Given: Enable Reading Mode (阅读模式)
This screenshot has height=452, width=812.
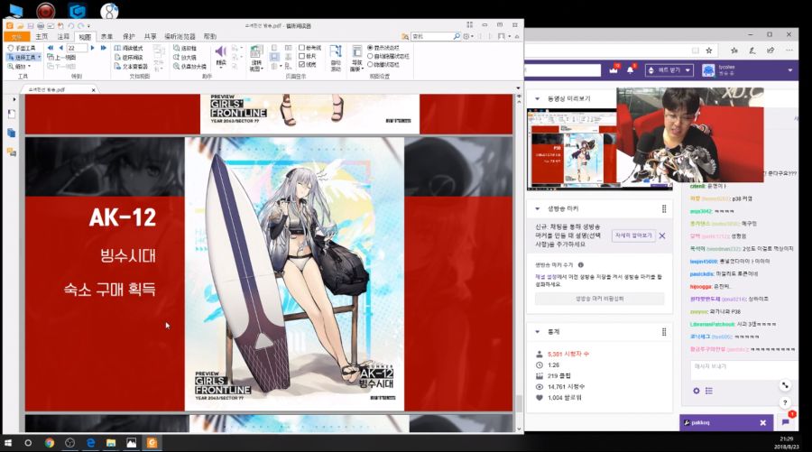Looking at the screenshot, I should 128,48.
